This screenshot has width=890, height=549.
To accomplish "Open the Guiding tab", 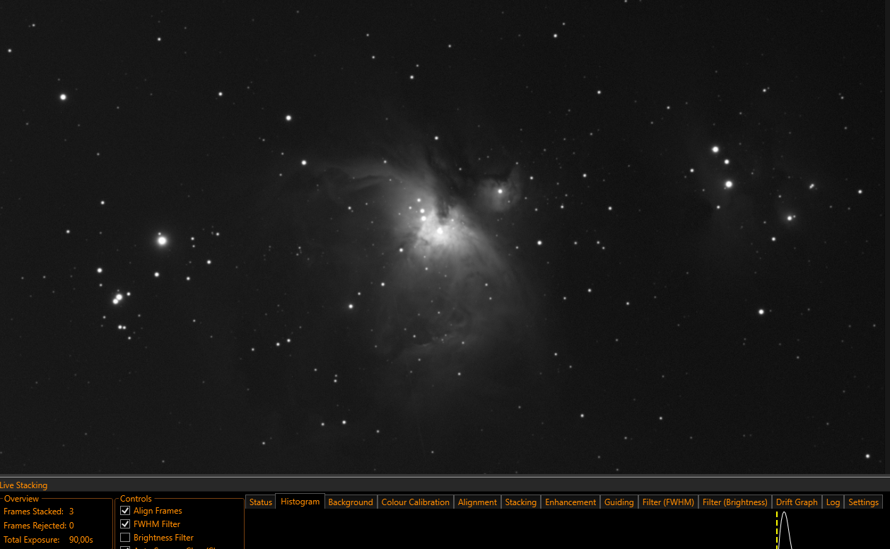I will click(x=619, y=502).
